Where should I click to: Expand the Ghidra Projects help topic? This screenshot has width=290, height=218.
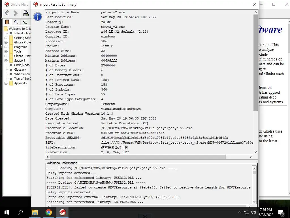[6, 42]
